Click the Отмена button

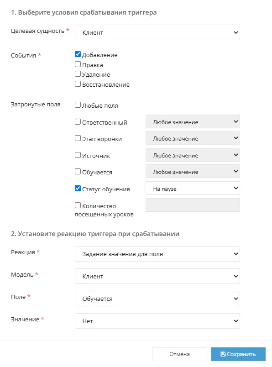179,354
